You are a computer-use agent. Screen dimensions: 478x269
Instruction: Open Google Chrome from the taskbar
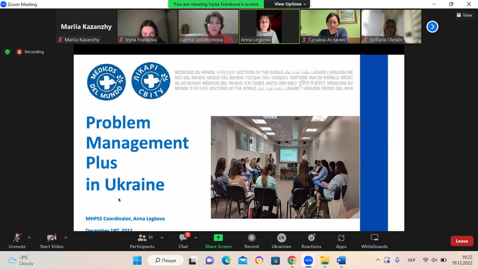pyautogui.click(x=292, y=261)
